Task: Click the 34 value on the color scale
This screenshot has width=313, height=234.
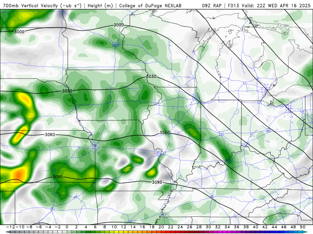Action: pyautogui.click(x=227, y=227)
